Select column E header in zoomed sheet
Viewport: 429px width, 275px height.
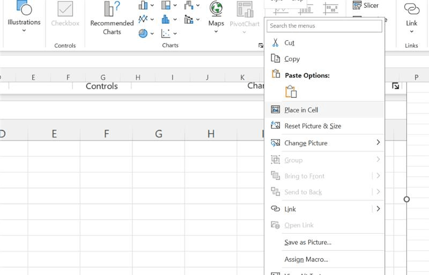tap(54, 134)
